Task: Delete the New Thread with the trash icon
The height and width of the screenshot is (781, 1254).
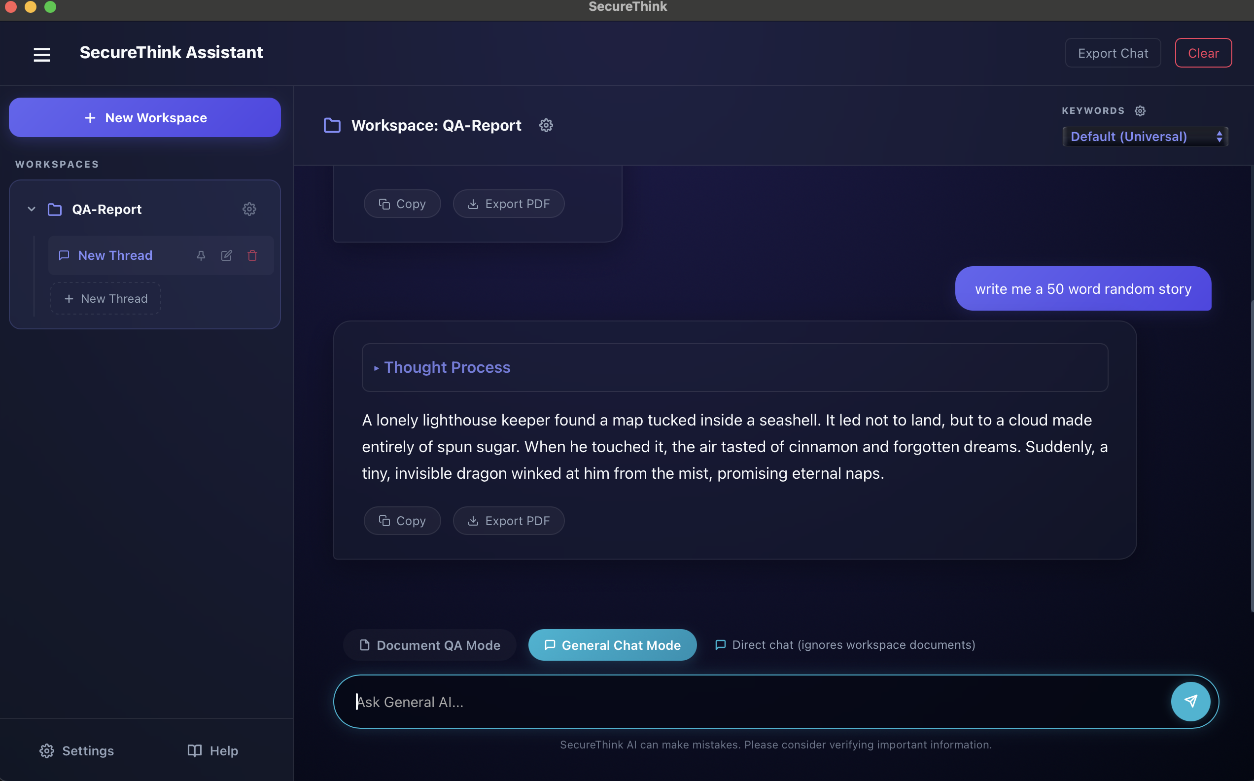Action: 252,255
